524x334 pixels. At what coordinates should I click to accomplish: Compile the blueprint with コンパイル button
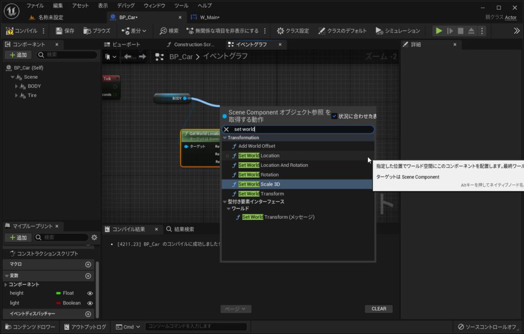[x=21, y=31]
